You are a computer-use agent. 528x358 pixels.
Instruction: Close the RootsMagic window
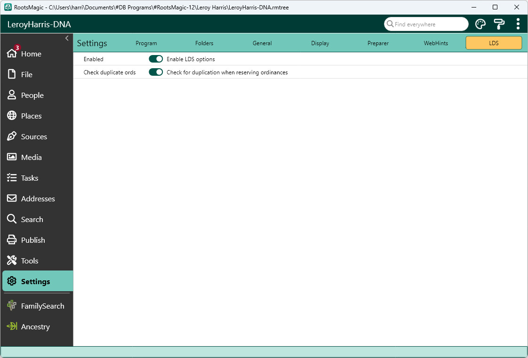pyautogui.click(x=517, y=7)
